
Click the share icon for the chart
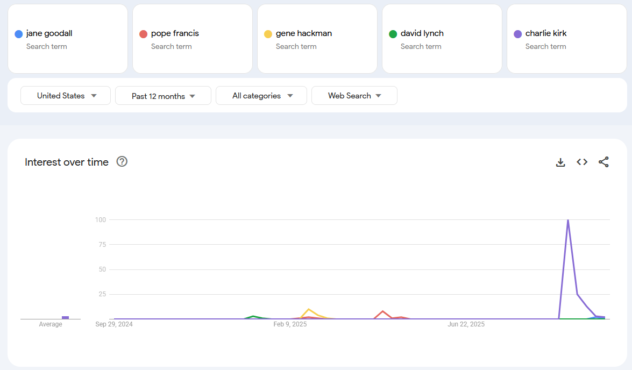point(603,162)
